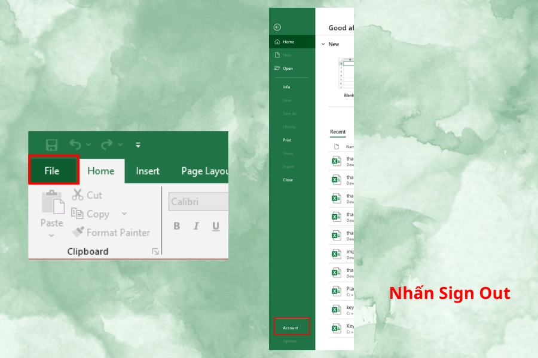Switch to the Home ribbon tab
The image size is (538, 358).
click(x=101, y=171)
